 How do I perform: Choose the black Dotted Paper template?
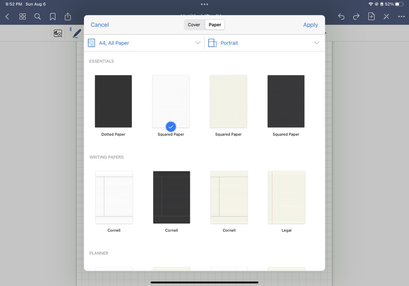pyautogui.click(x=113, y=101)
